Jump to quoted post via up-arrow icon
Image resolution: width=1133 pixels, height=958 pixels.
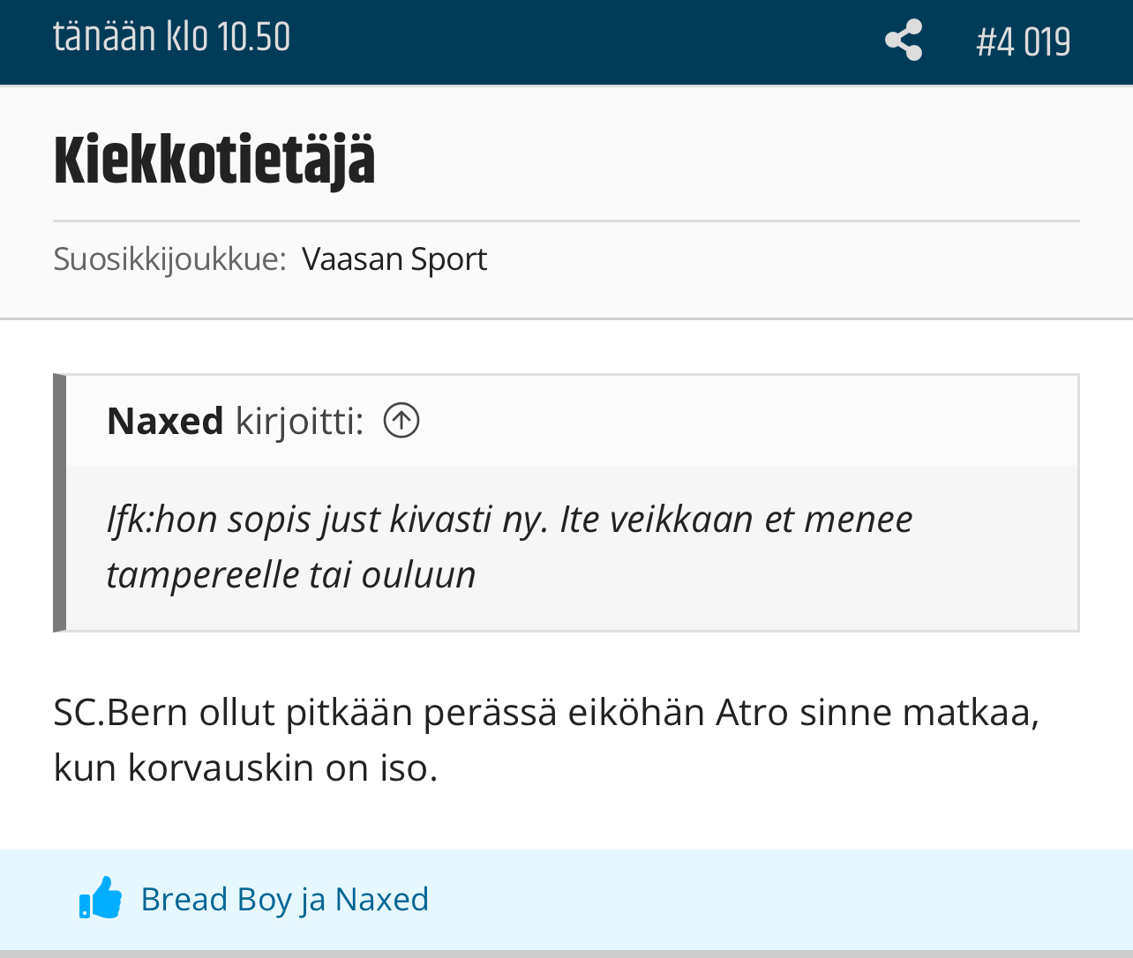(401, 421)
